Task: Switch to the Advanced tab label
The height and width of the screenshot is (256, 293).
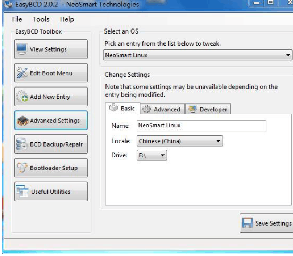Action: click(x=167, y=110)
